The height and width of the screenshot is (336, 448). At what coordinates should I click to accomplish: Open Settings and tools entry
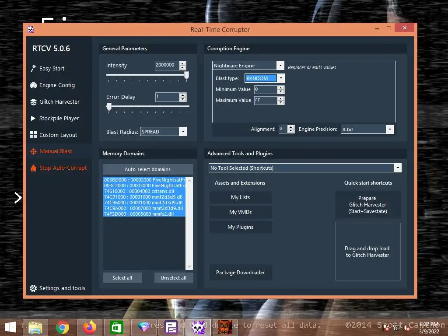pyautogui.click(x=62, y=288)
